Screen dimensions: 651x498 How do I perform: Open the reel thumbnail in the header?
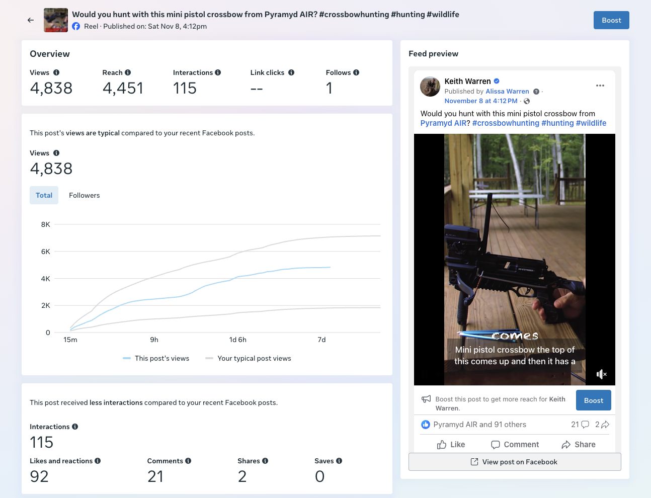[56, 20]
